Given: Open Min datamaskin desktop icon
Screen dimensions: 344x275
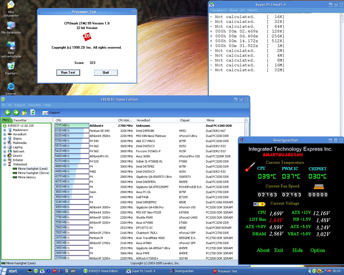Looking at the screenshot, I should [11, 27].
